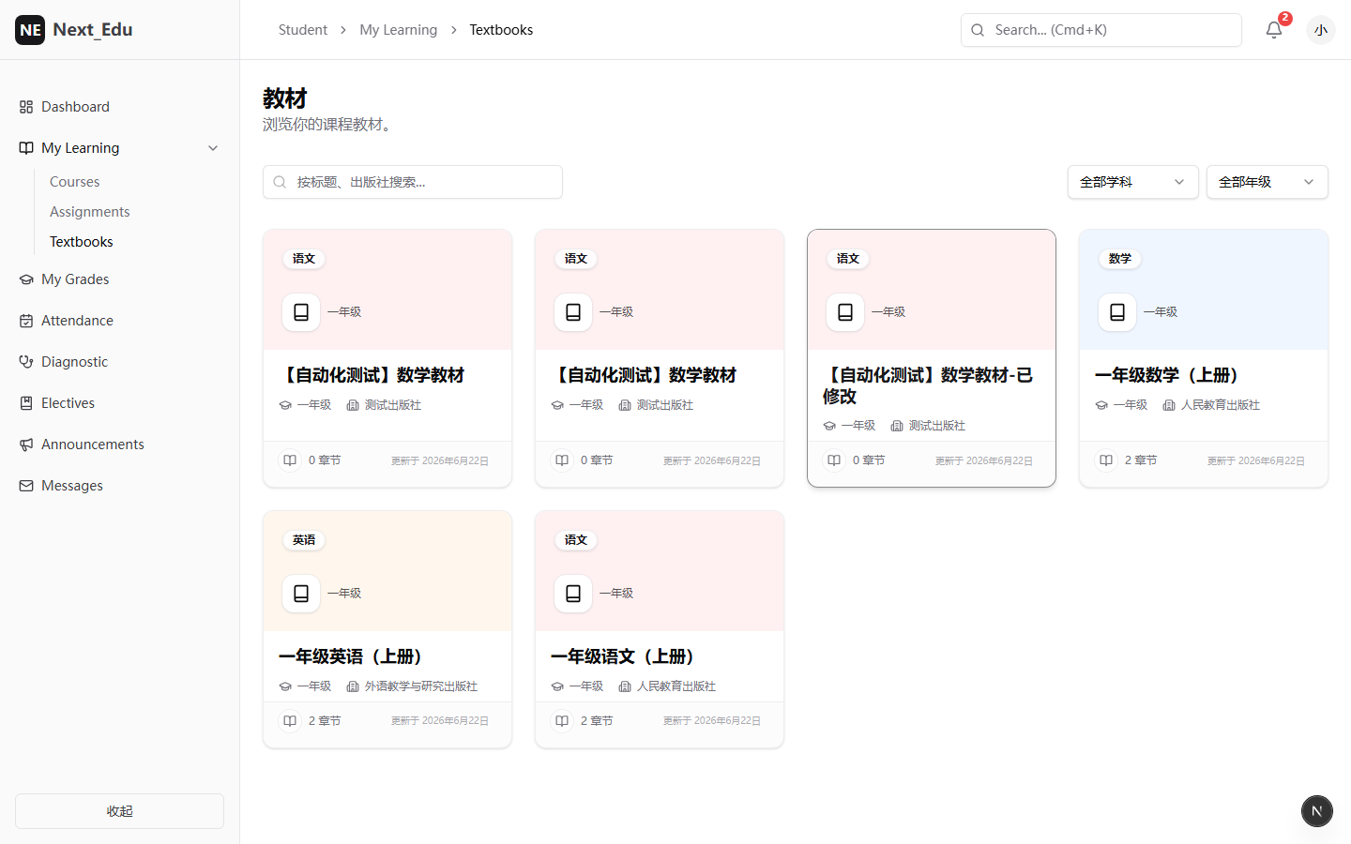Click the My Learning book icon

pyautogui.click(x=26, y=148)
